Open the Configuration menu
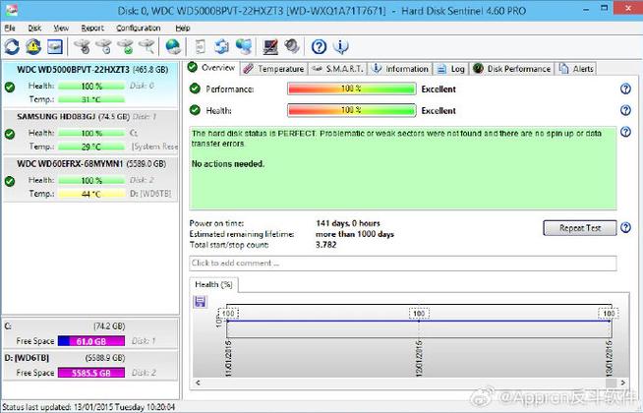643x413 pixels. coord(139,28)
